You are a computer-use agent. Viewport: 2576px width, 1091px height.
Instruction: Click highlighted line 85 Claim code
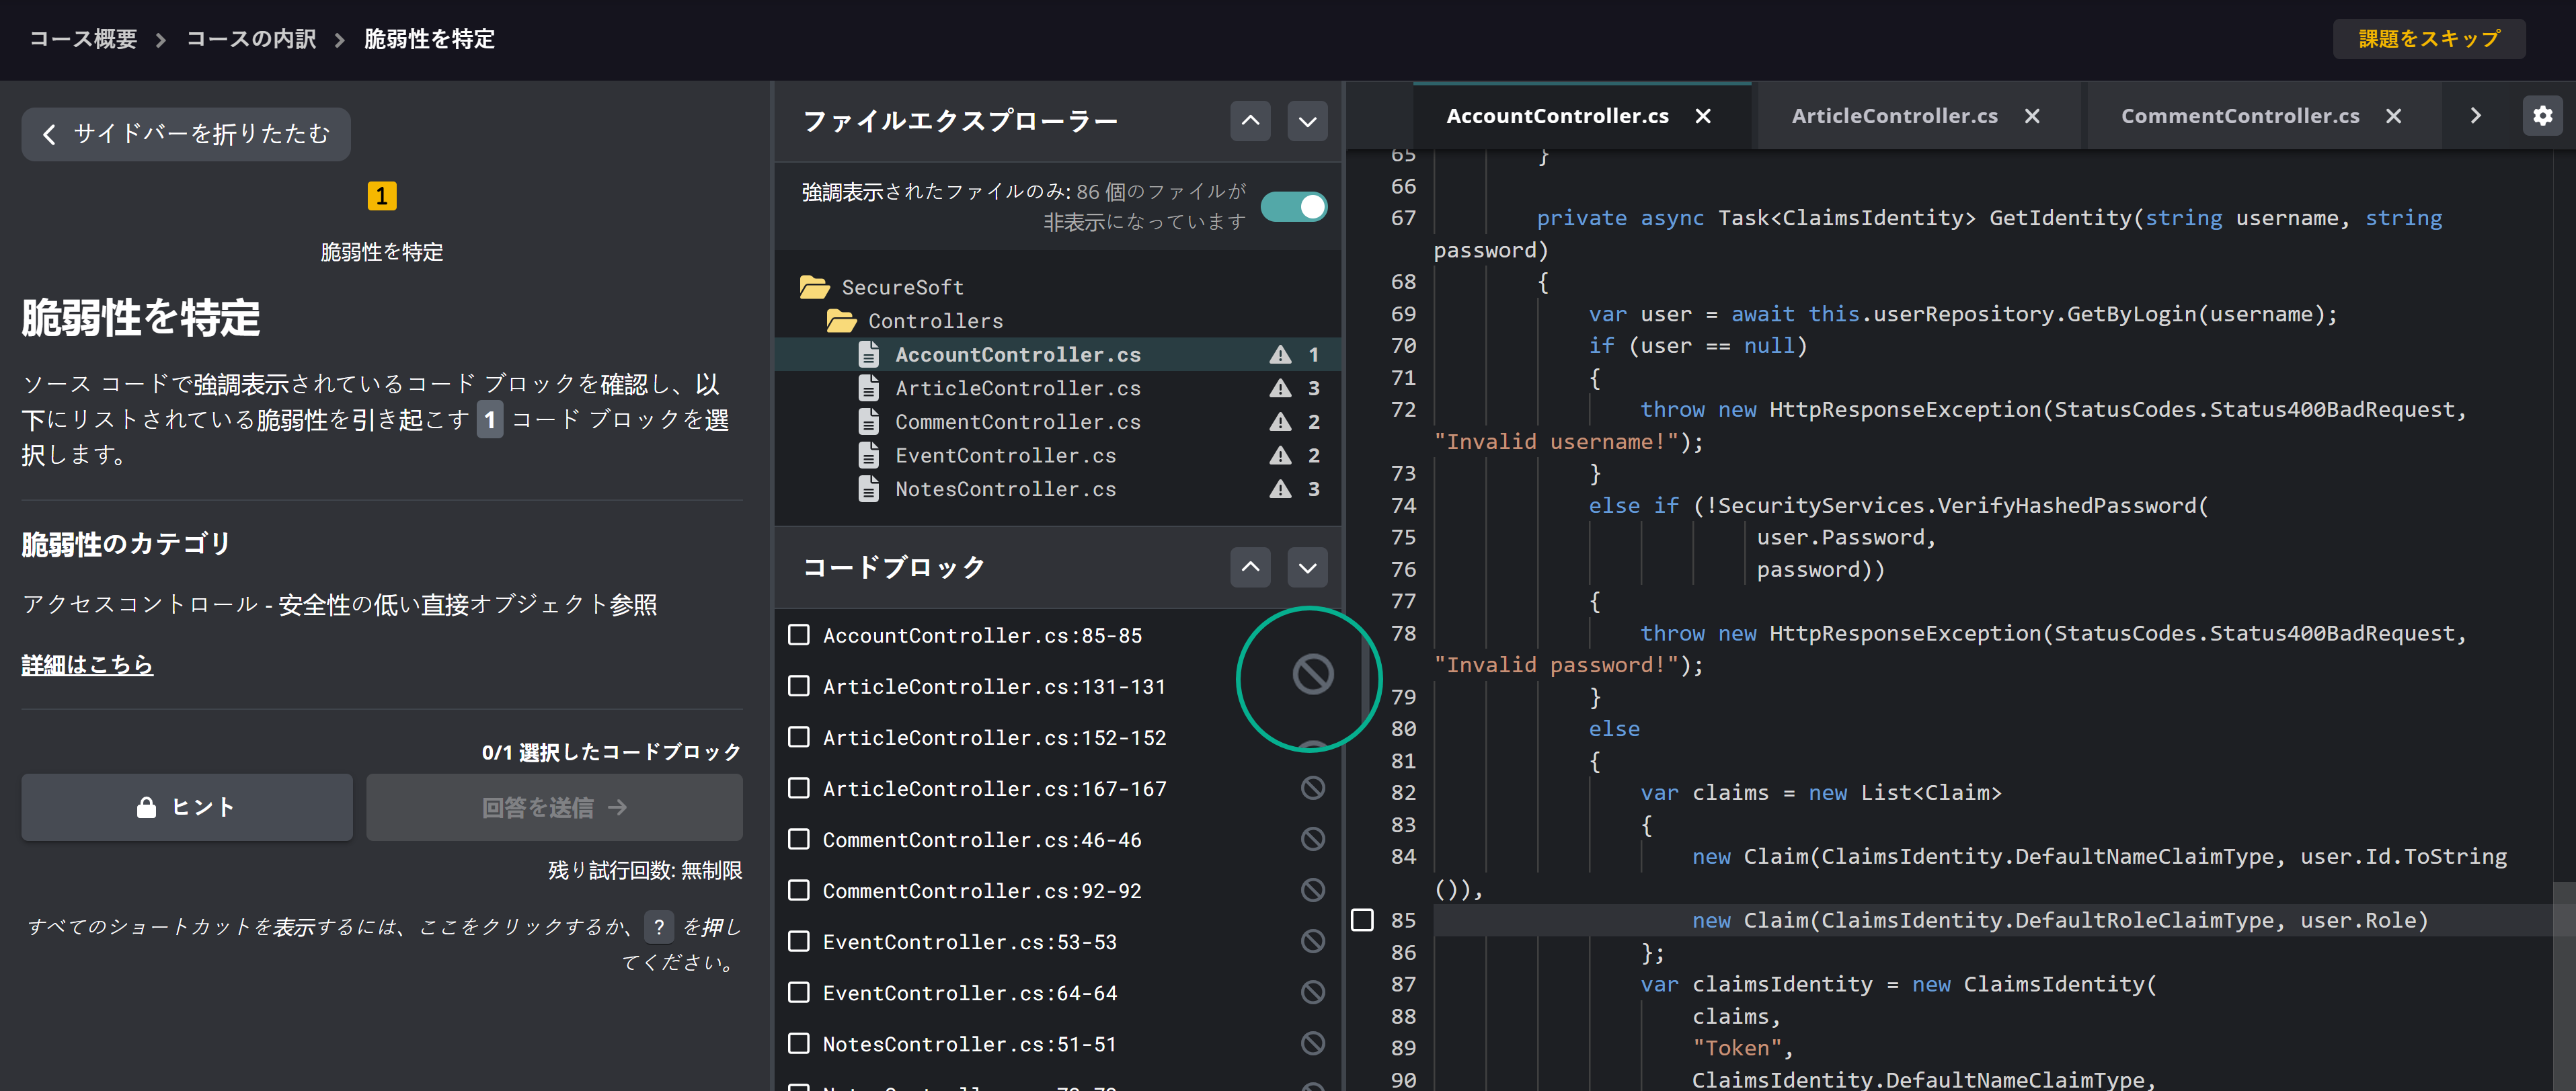click(2059, 920)
